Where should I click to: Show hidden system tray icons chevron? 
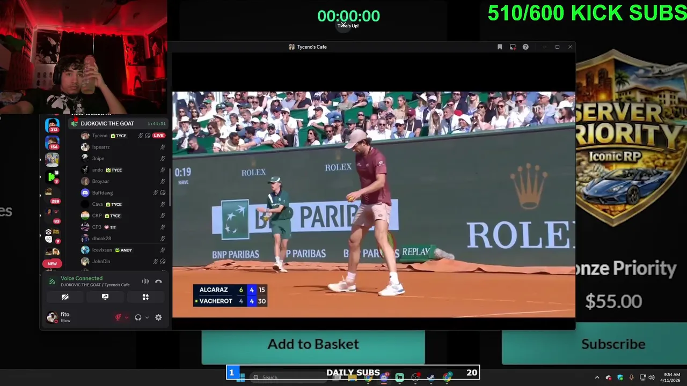(x=597, y=377)
